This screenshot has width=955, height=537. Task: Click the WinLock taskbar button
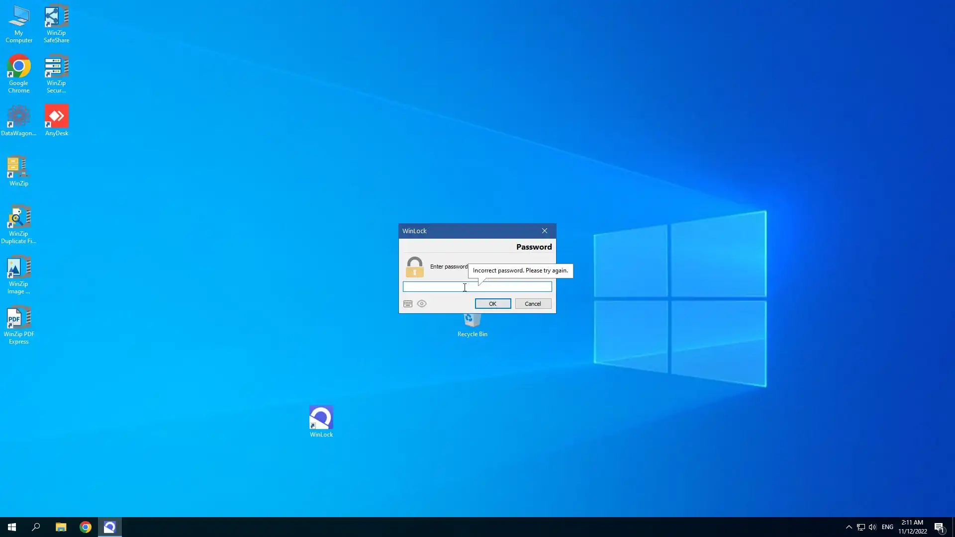click(109, 527)
